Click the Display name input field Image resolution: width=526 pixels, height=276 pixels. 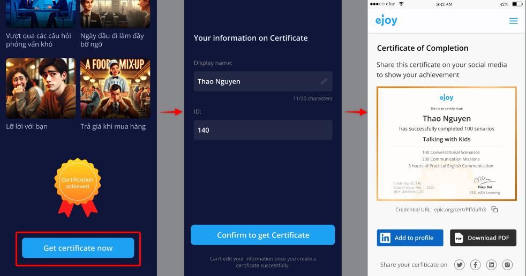(x=257, y=81)
